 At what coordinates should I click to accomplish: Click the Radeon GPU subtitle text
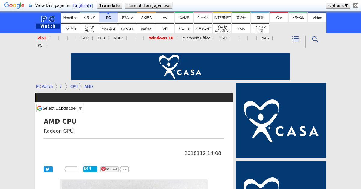(59, 131)
